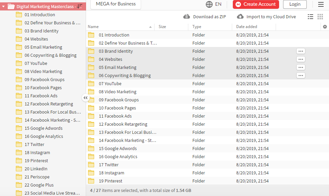Screen dimensions: 329x196
Task: Click the globe language icon
Action: coord(209,4)
